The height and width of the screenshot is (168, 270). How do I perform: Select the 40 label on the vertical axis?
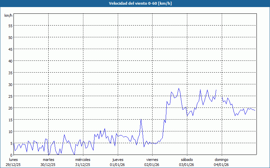[10, 61]
